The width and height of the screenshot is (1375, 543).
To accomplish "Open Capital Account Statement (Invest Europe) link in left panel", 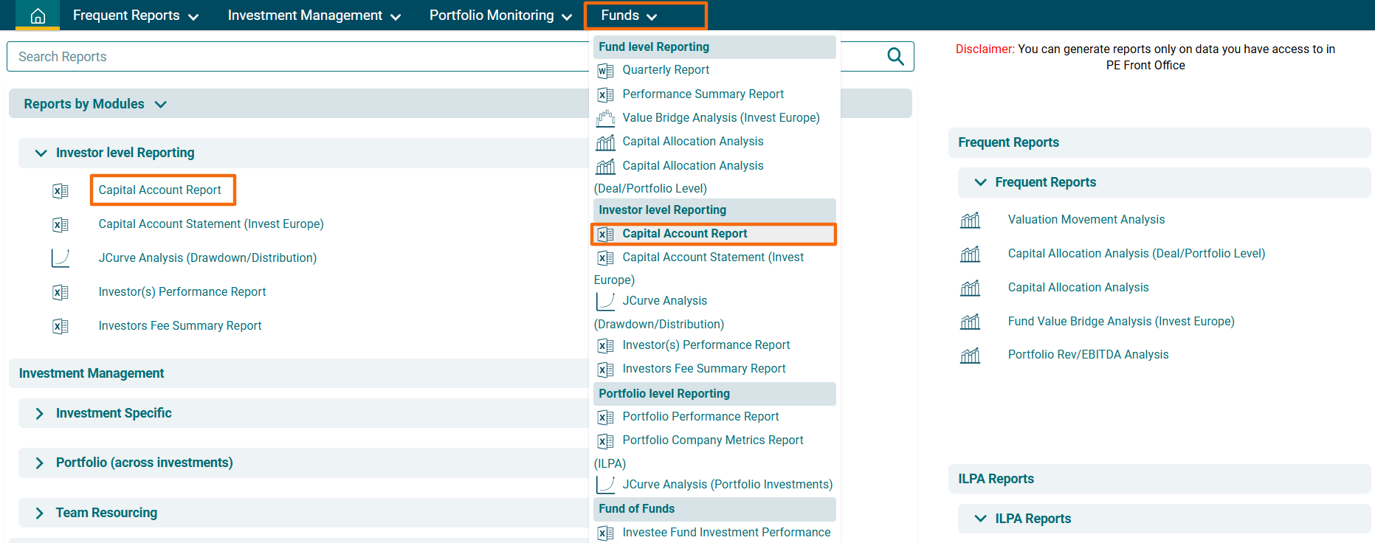I will [211, 224].
